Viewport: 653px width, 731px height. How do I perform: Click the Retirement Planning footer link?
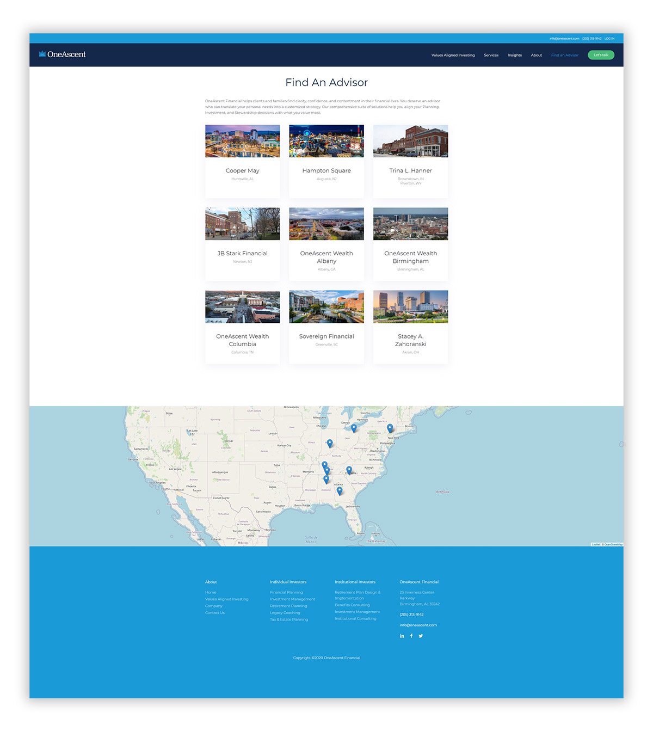click(288, 606)
